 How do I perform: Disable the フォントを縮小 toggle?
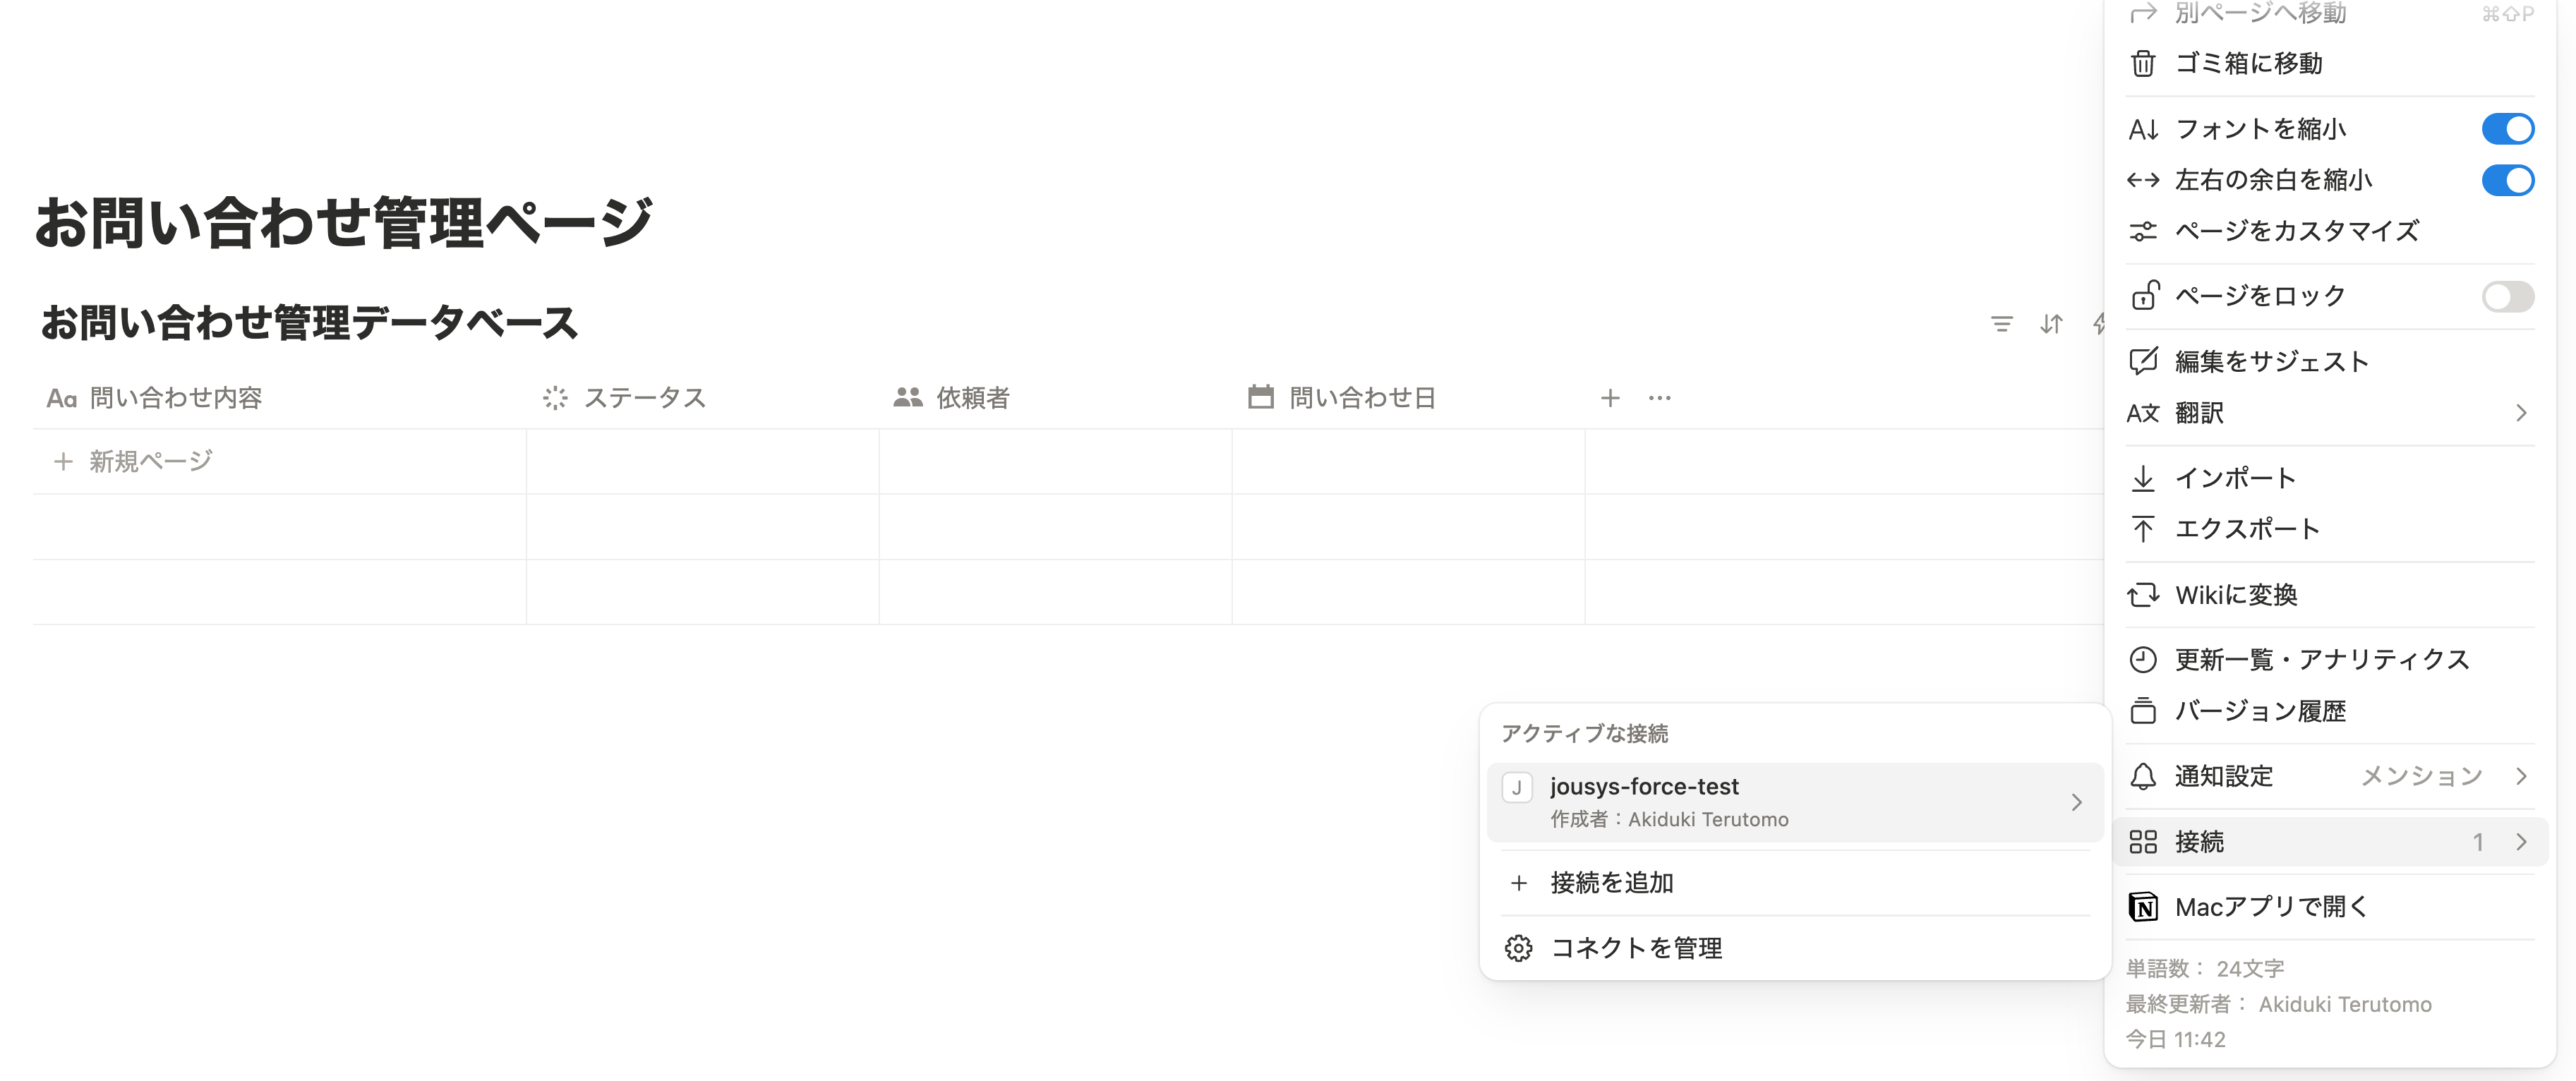coord(2507,129)
